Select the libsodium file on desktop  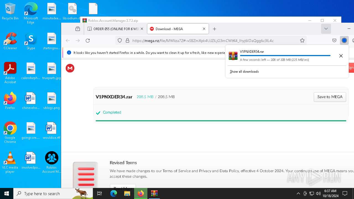click(x=72, y=12)
